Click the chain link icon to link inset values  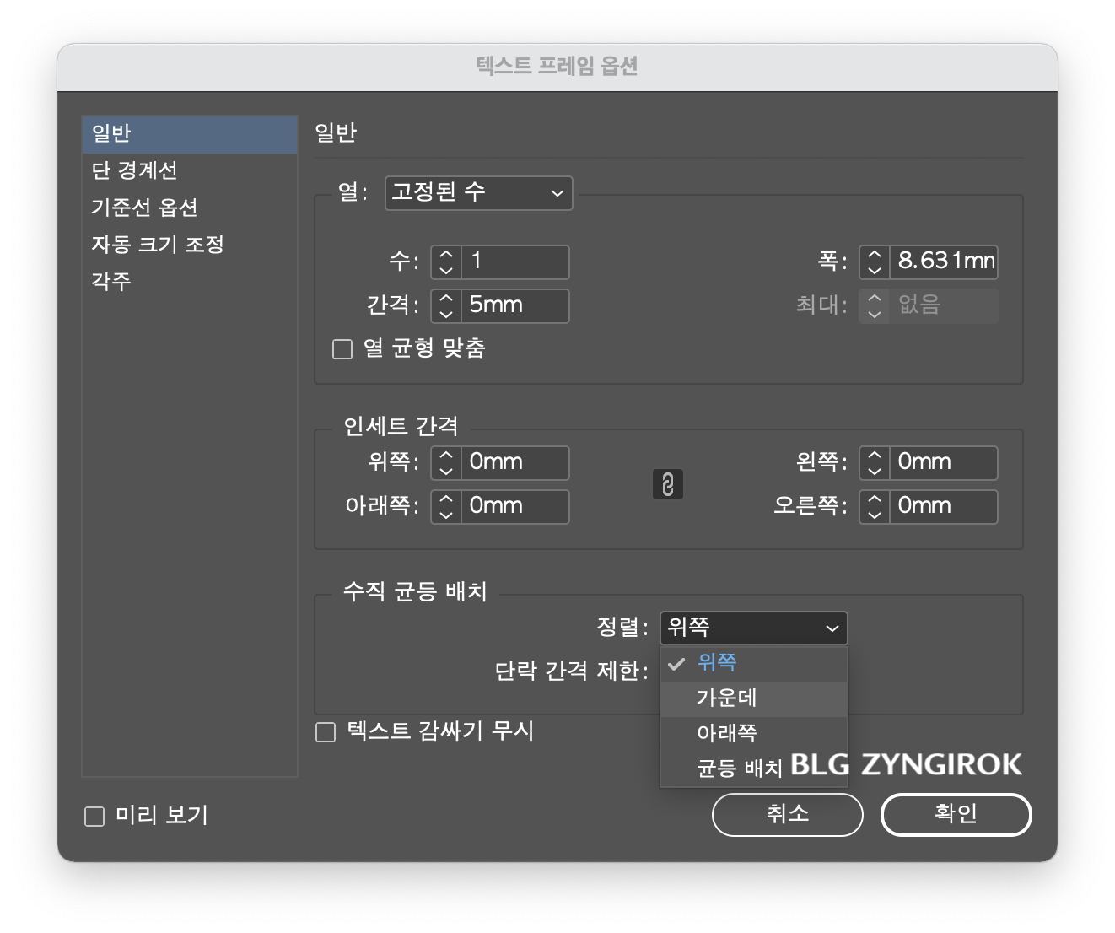click(669, 484)
